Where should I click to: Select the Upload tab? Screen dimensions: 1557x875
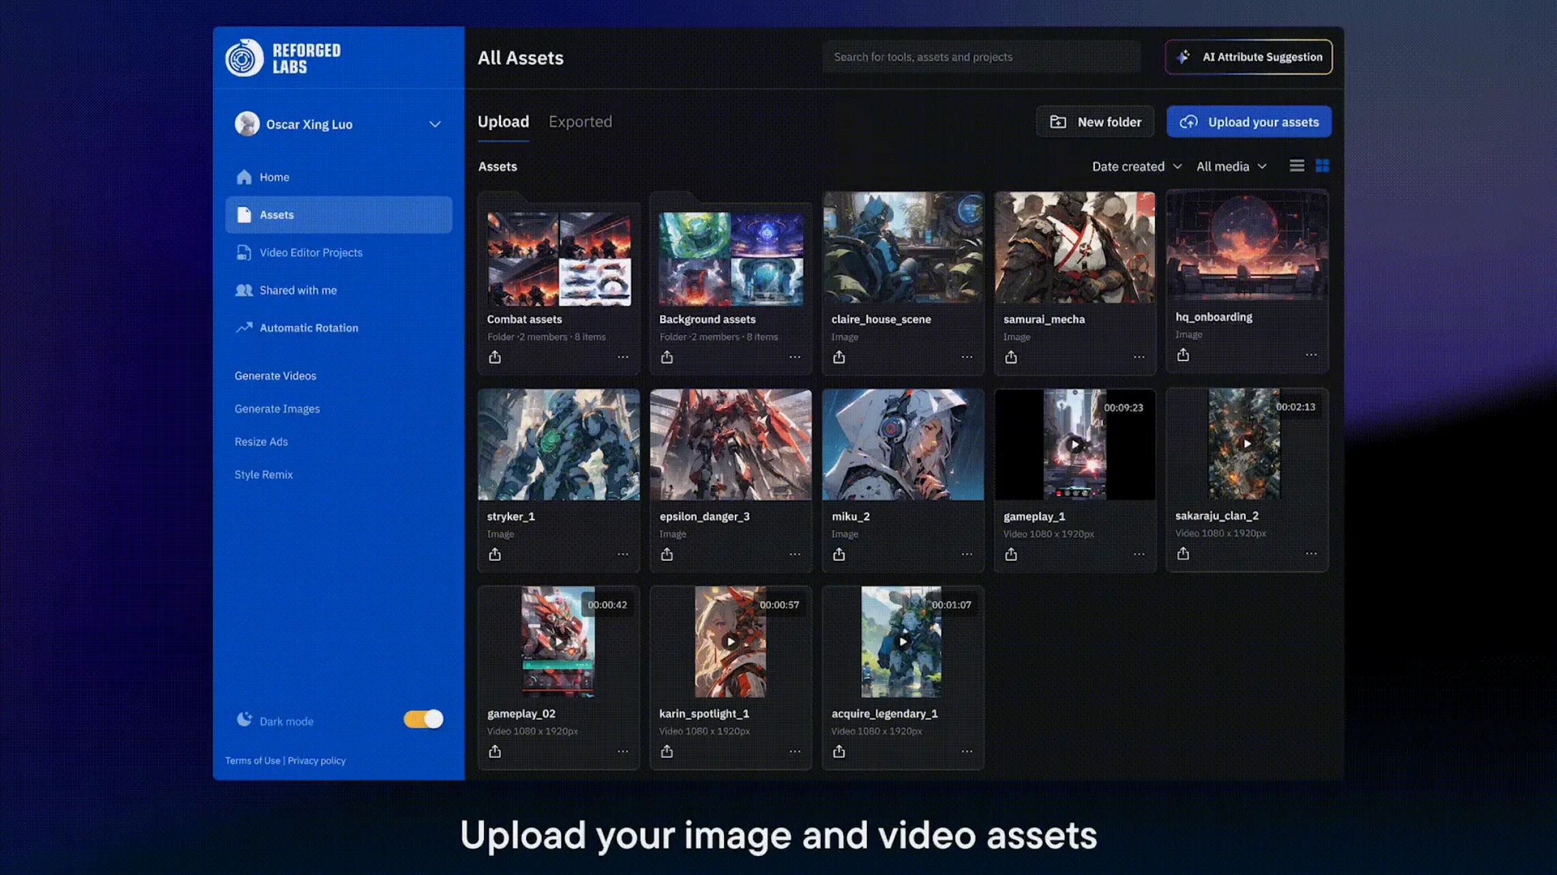coord(502,121)
